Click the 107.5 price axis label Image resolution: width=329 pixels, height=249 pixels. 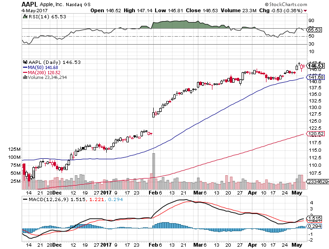point(315,173)
